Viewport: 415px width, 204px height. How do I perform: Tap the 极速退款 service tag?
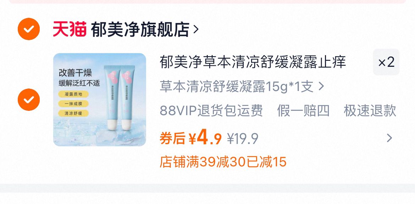[x=370, y=111]
